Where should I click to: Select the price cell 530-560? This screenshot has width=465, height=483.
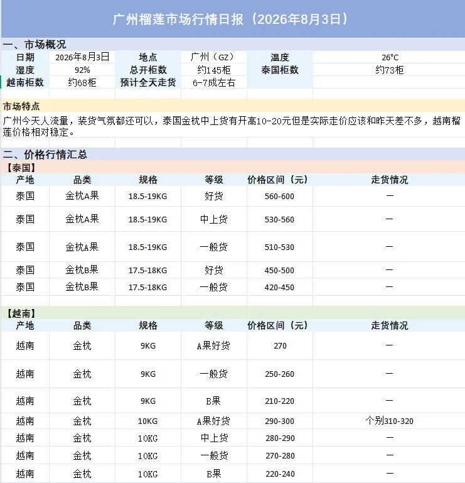[x=279, y=220]
